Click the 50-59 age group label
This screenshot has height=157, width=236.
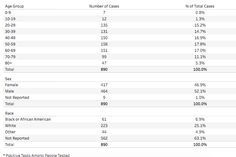[10, 44]
